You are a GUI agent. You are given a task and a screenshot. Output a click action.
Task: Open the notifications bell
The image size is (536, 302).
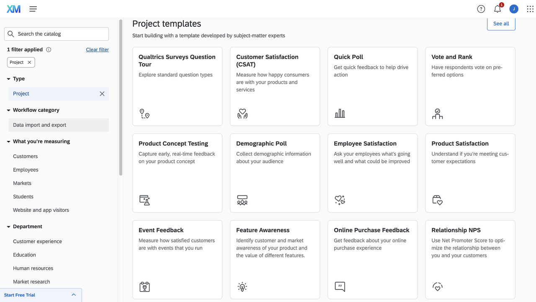point(497,9)
